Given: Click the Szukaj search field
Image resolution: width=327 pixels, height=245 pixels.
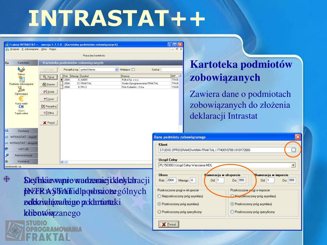Looking at the screenshot, I should 171,70.
